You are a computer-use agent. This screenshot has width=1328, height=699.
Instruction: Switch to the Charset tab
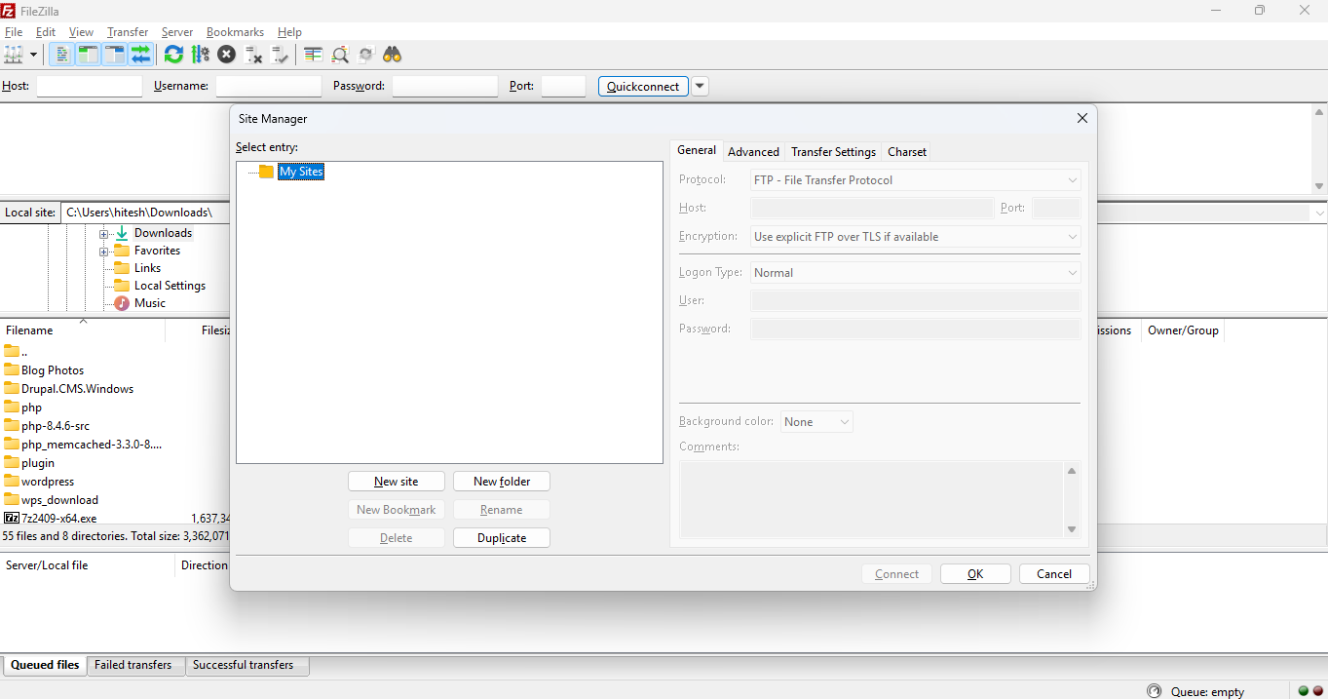pyautogui.click(x=907, y=151)
